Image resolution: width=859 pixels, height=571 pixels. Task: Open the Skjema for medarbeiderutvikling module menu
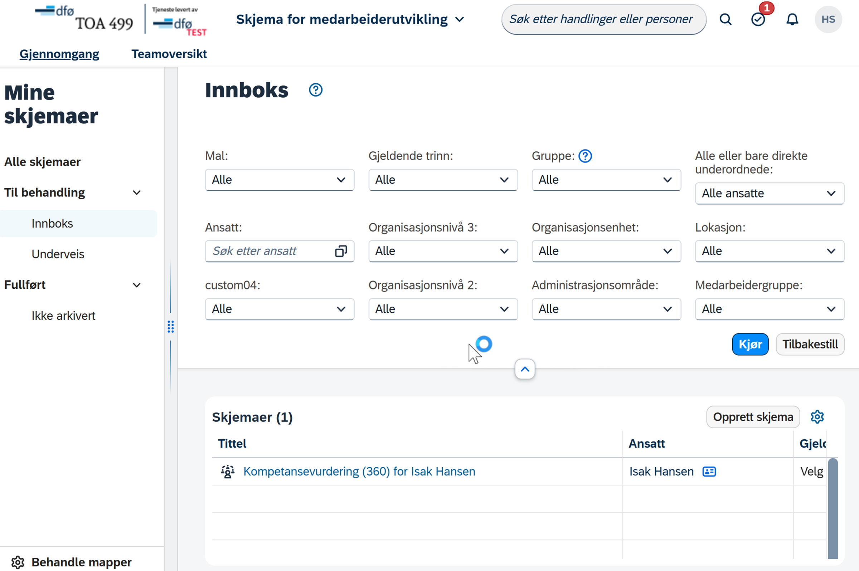click(x=350, y=19)
